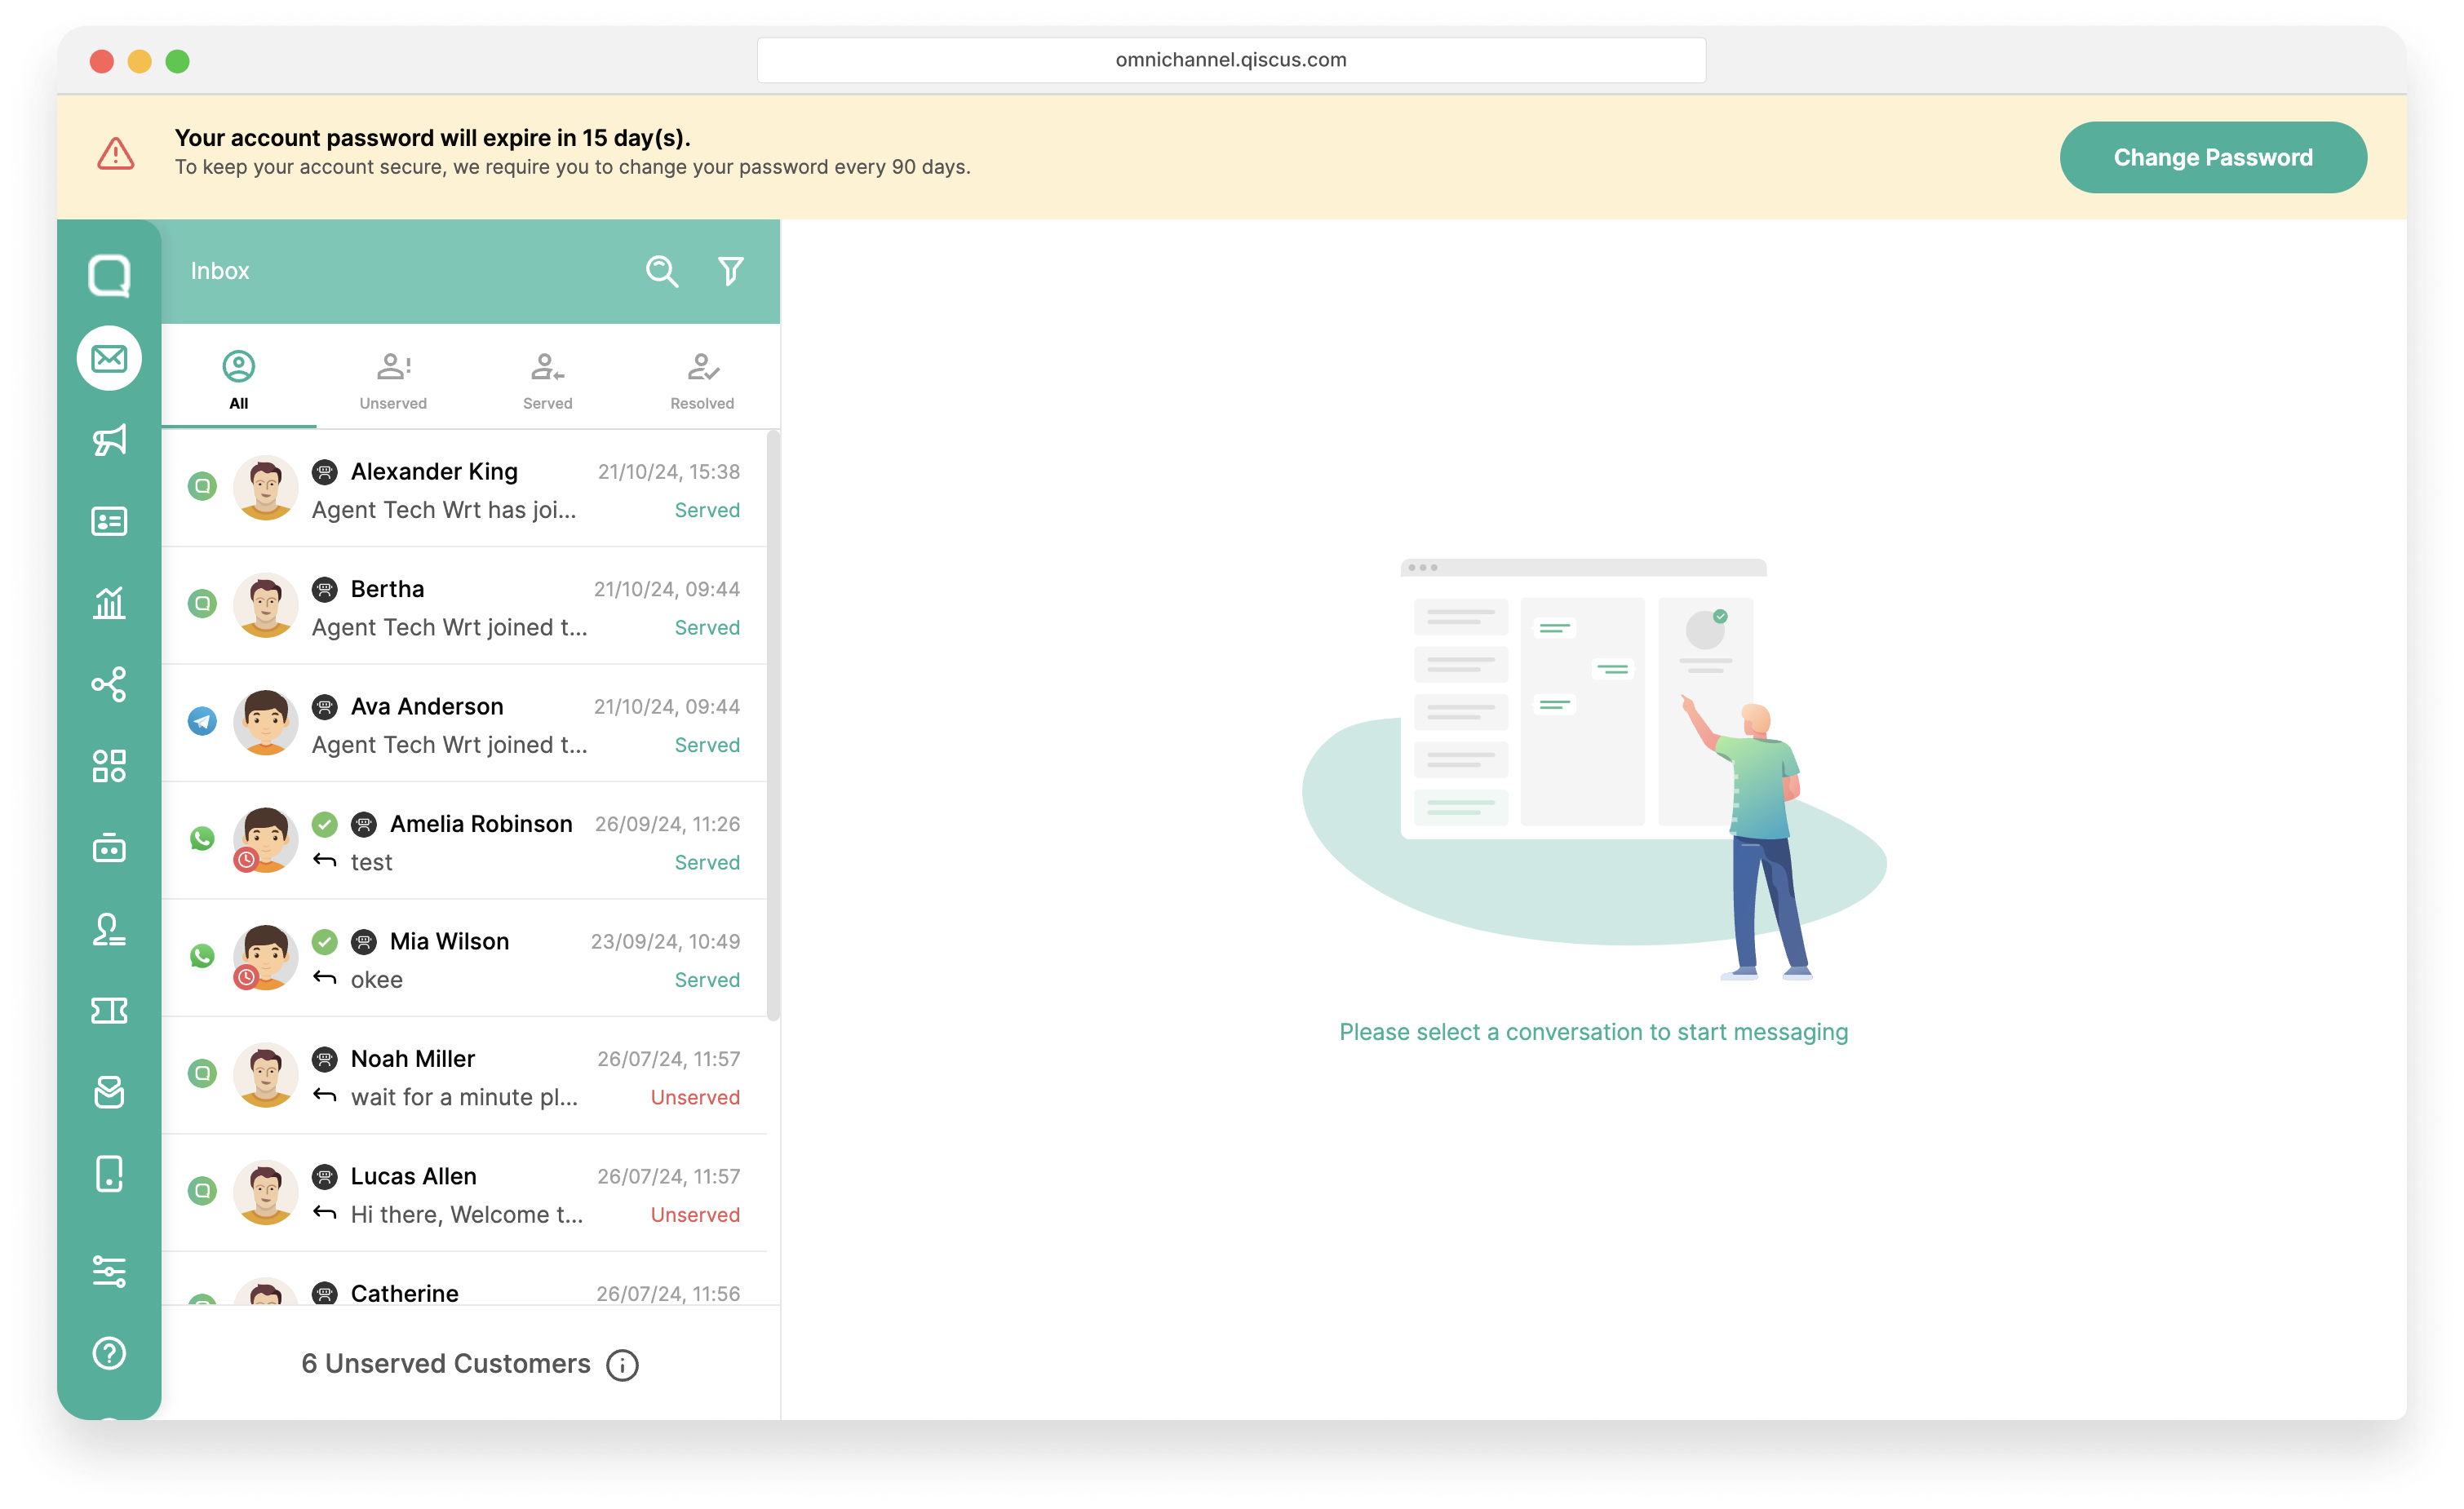This screenshot has width=2464, height=1509.
Task: Open Amelia Robinson conversation
Action: point(464,841)
